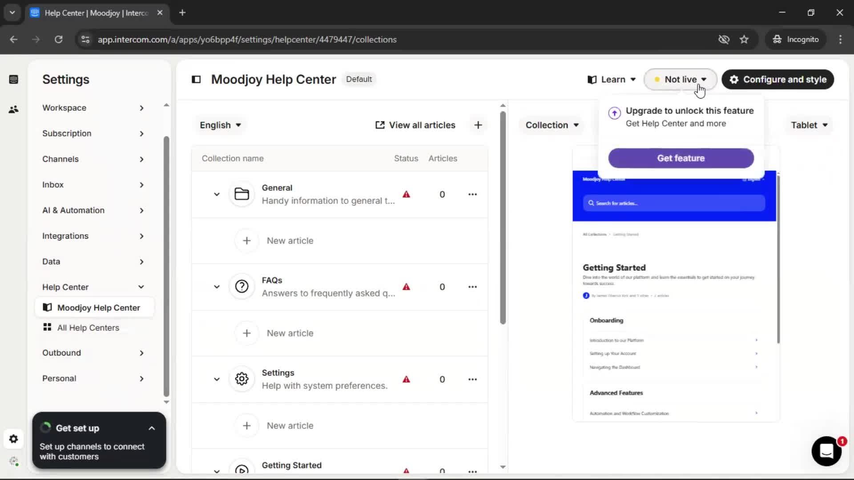The height and width of the screenshot is (480, 854).
Task: Click the browser back arrow
Action: [x=14, y=39]
